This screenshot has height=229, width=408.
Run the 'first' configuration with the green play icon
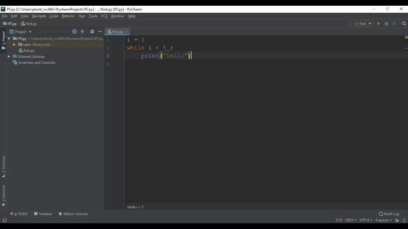click(379, 24)
